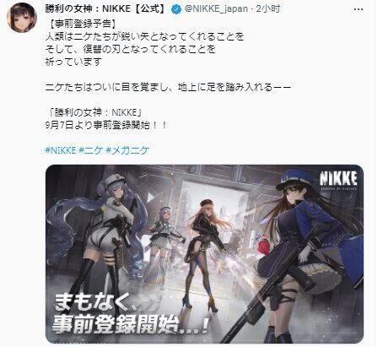The width and height of the screenshot is (383, 347).
Task: Open the #メガニケ hashtag
Action: 127,150
